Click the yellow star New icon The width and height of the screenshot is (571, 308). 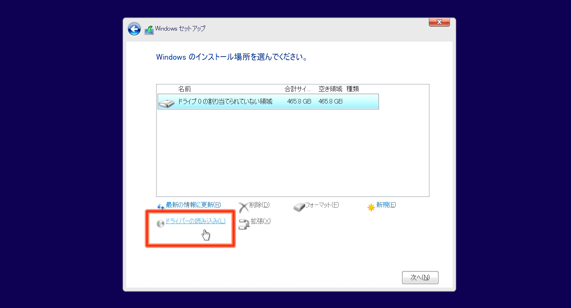coord(371,207)
